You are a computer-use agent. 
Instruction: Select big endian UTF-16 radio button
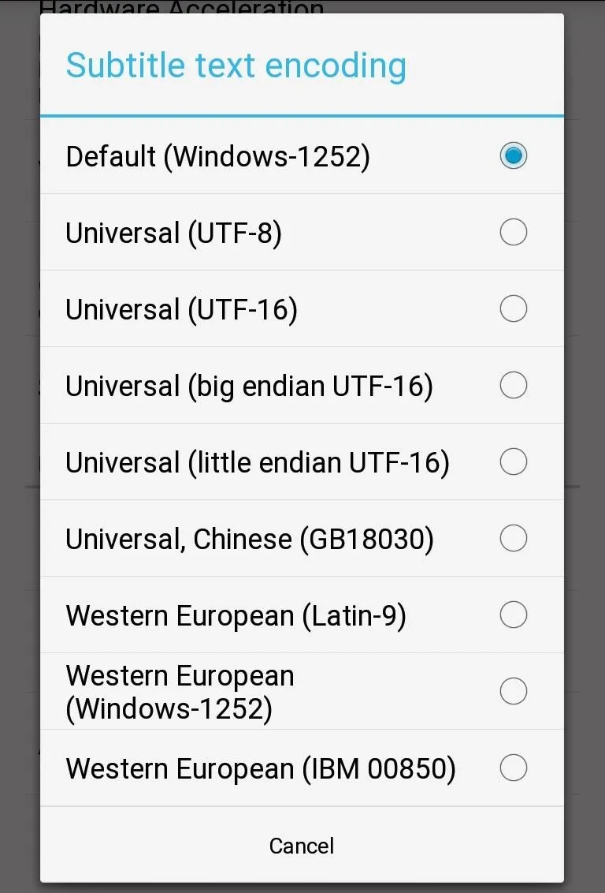tap(513, 386)
